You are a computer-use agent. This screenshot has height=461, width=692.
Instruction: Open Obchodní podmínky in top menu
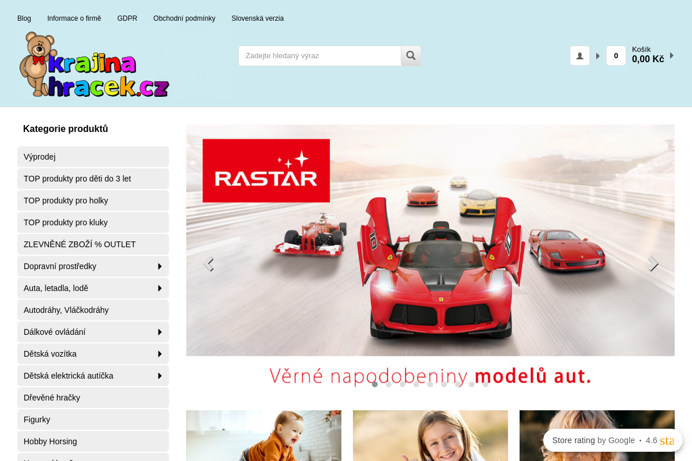click(184, 18)
